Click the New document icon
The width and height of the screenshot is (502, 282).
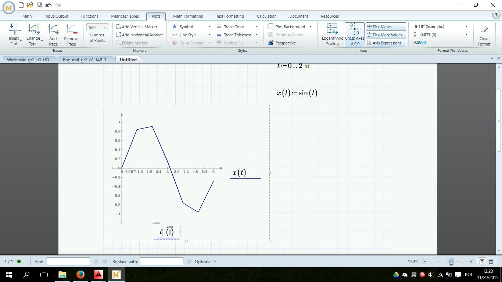tap(21, 5)
